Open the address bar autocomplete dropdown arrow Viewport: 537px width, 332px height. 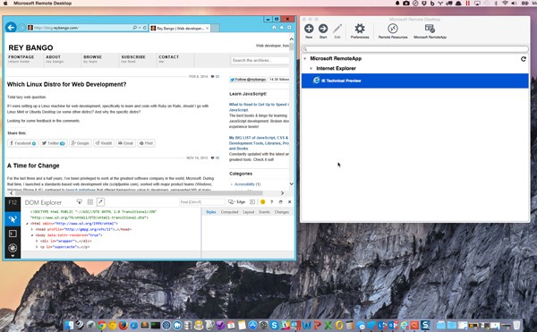pyautogui.click(x=140, y=28)
